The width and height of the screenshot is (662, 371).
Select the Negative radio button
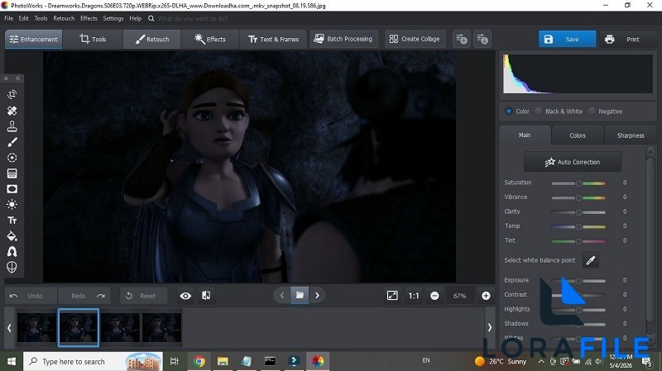click(592, 112)
